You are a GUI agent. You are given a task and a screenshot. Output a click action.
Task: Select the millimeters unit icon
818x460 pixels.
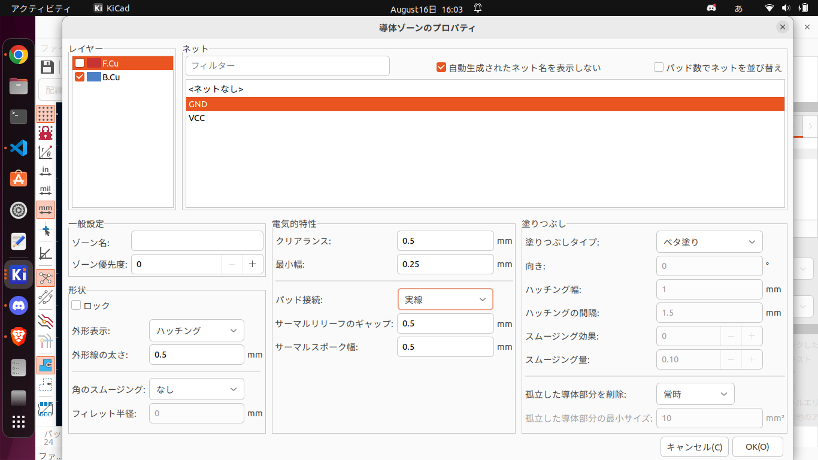point(46,210)
